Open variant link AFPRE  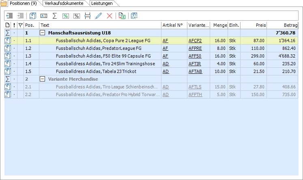(x=195, y=48)
